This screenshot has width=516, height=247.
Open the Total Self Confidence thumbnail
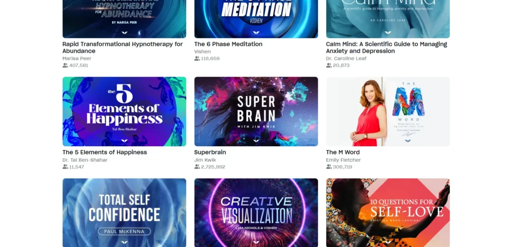[x=124, y=213]
